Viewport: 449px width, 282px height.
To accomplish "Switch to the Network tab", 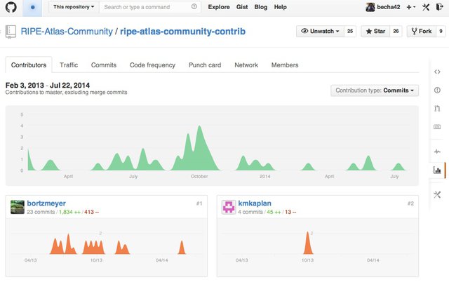I will pos(246,65).
